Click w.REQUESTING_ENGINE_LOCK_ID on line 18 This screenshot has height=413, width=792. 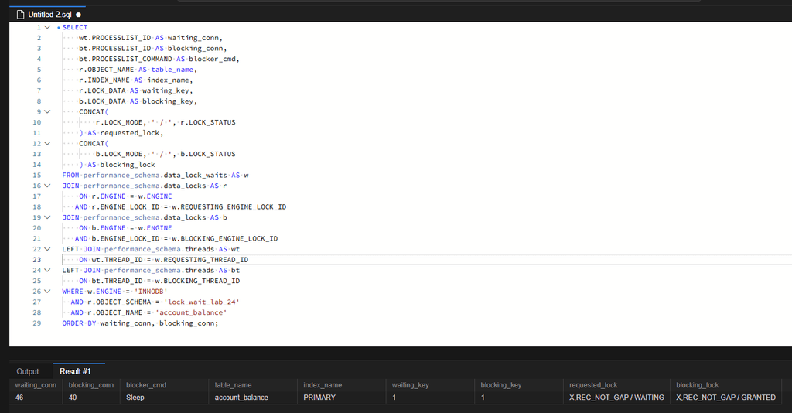(229, 207)
